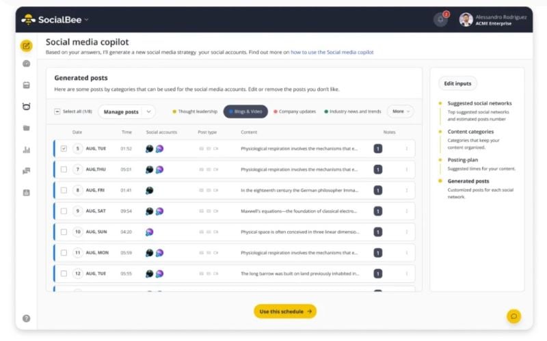Open the calendar icon in sidebar
This screenshot has height=341, width=547.
(x=26, y=85)
